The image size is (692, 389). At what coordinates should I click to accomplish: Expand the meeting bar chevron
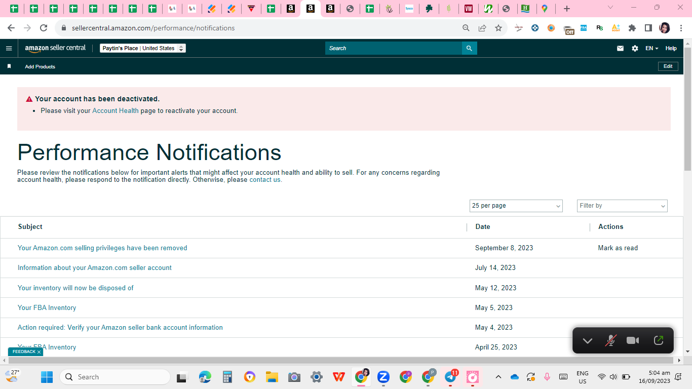(x=588, y=340)
